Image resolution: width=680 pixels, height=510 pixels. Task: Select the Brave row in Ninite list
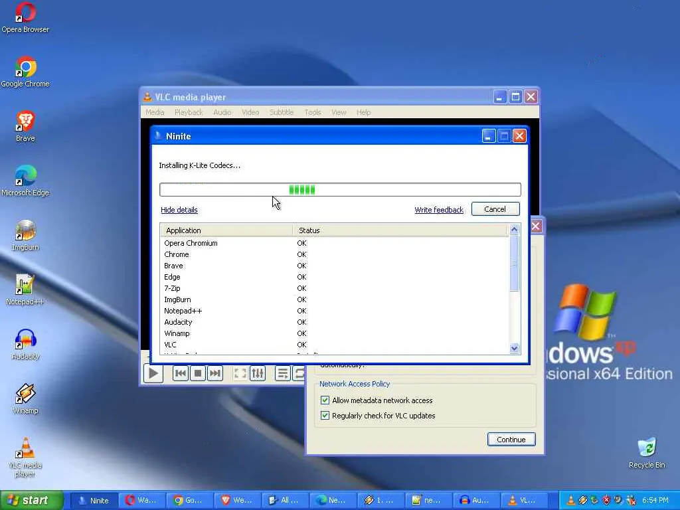click(x=335, y=266)
